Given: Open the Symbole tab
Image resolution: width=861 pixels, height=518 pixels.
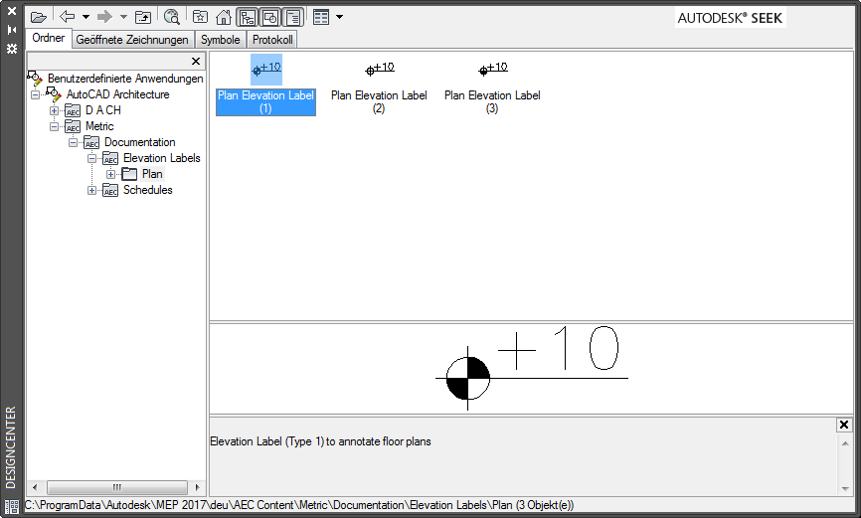Looking at the screenshot, I should (x=220, y=40).
